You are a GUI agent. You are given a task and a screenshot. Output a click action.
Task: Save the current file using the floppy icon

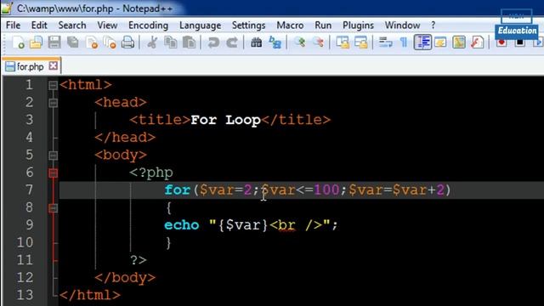[54, 42]
